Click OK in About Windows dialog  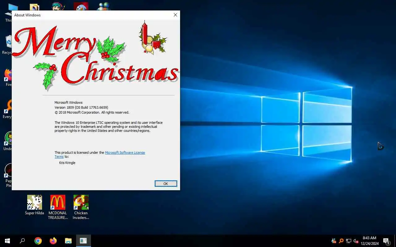pos(166,183)
